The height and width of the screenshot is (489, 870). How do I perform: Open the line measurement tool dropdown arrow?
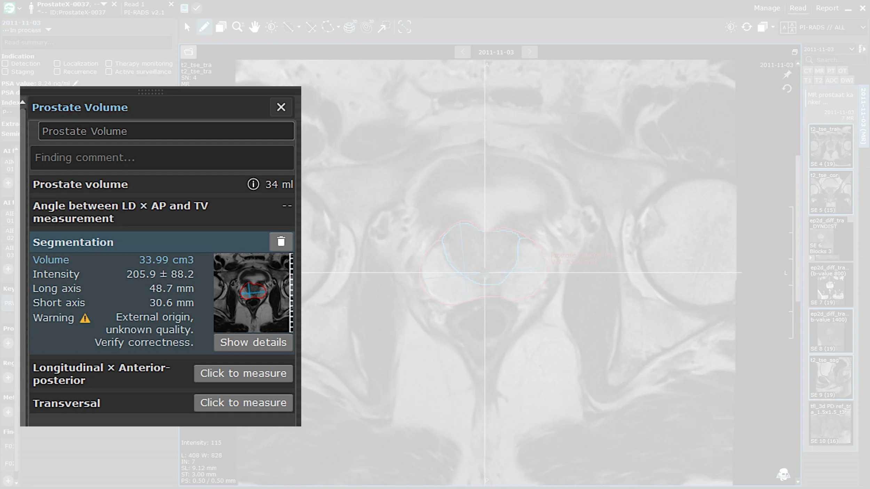pos(299,27)
